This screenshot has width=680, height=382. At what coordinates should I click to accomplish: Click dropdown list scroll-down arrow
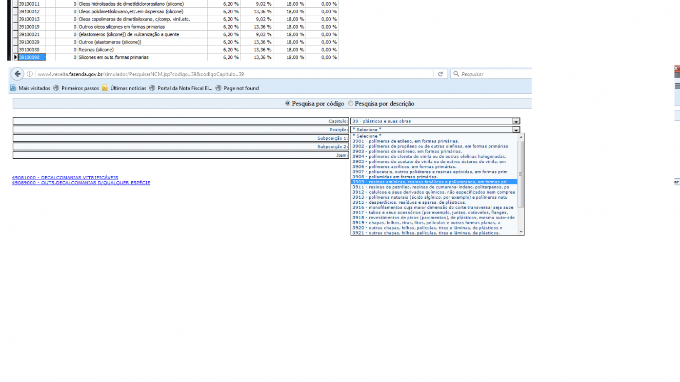click(521, 232)
